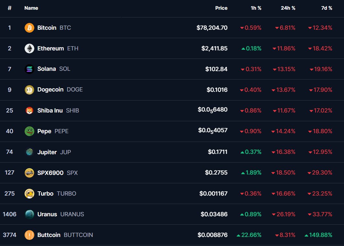Click the Shiba Inu dog logo
This screenshot has width=344, height=246.
click(x=29, y=111)
